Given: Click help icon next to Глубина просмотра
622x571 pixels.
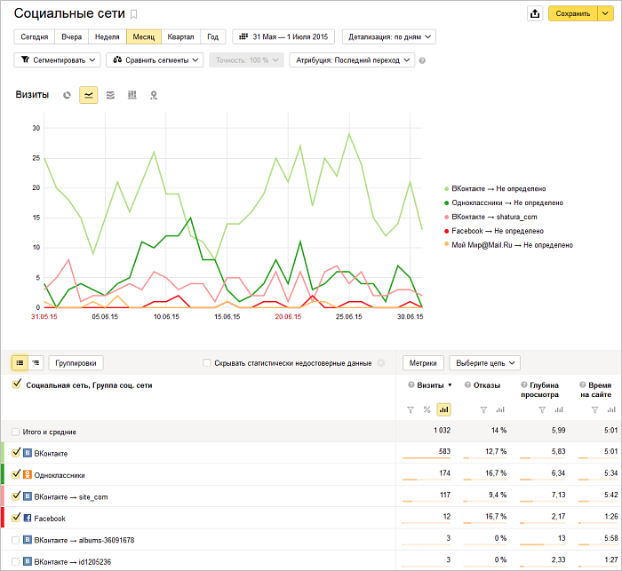Looking at the screenshot, I should pos(524,385).
